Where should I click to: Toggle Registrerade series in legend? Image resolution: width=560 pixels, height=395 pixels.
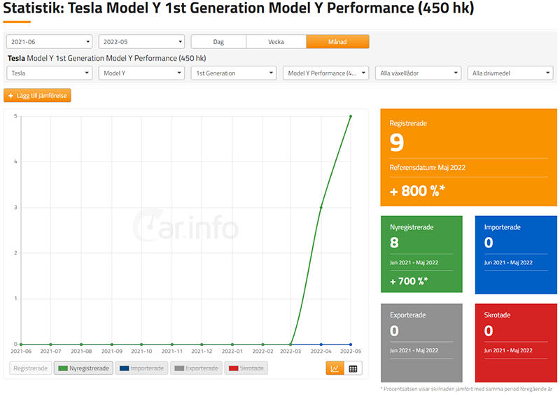[x=30, y=368]
